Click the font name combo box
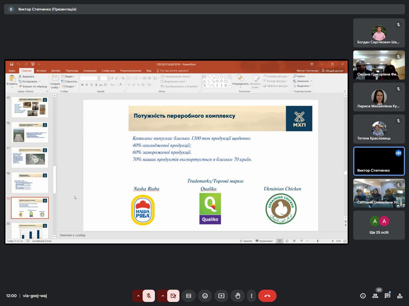This screenshot has width=409, height=306. pyautogui.click(x=90, y=78)
